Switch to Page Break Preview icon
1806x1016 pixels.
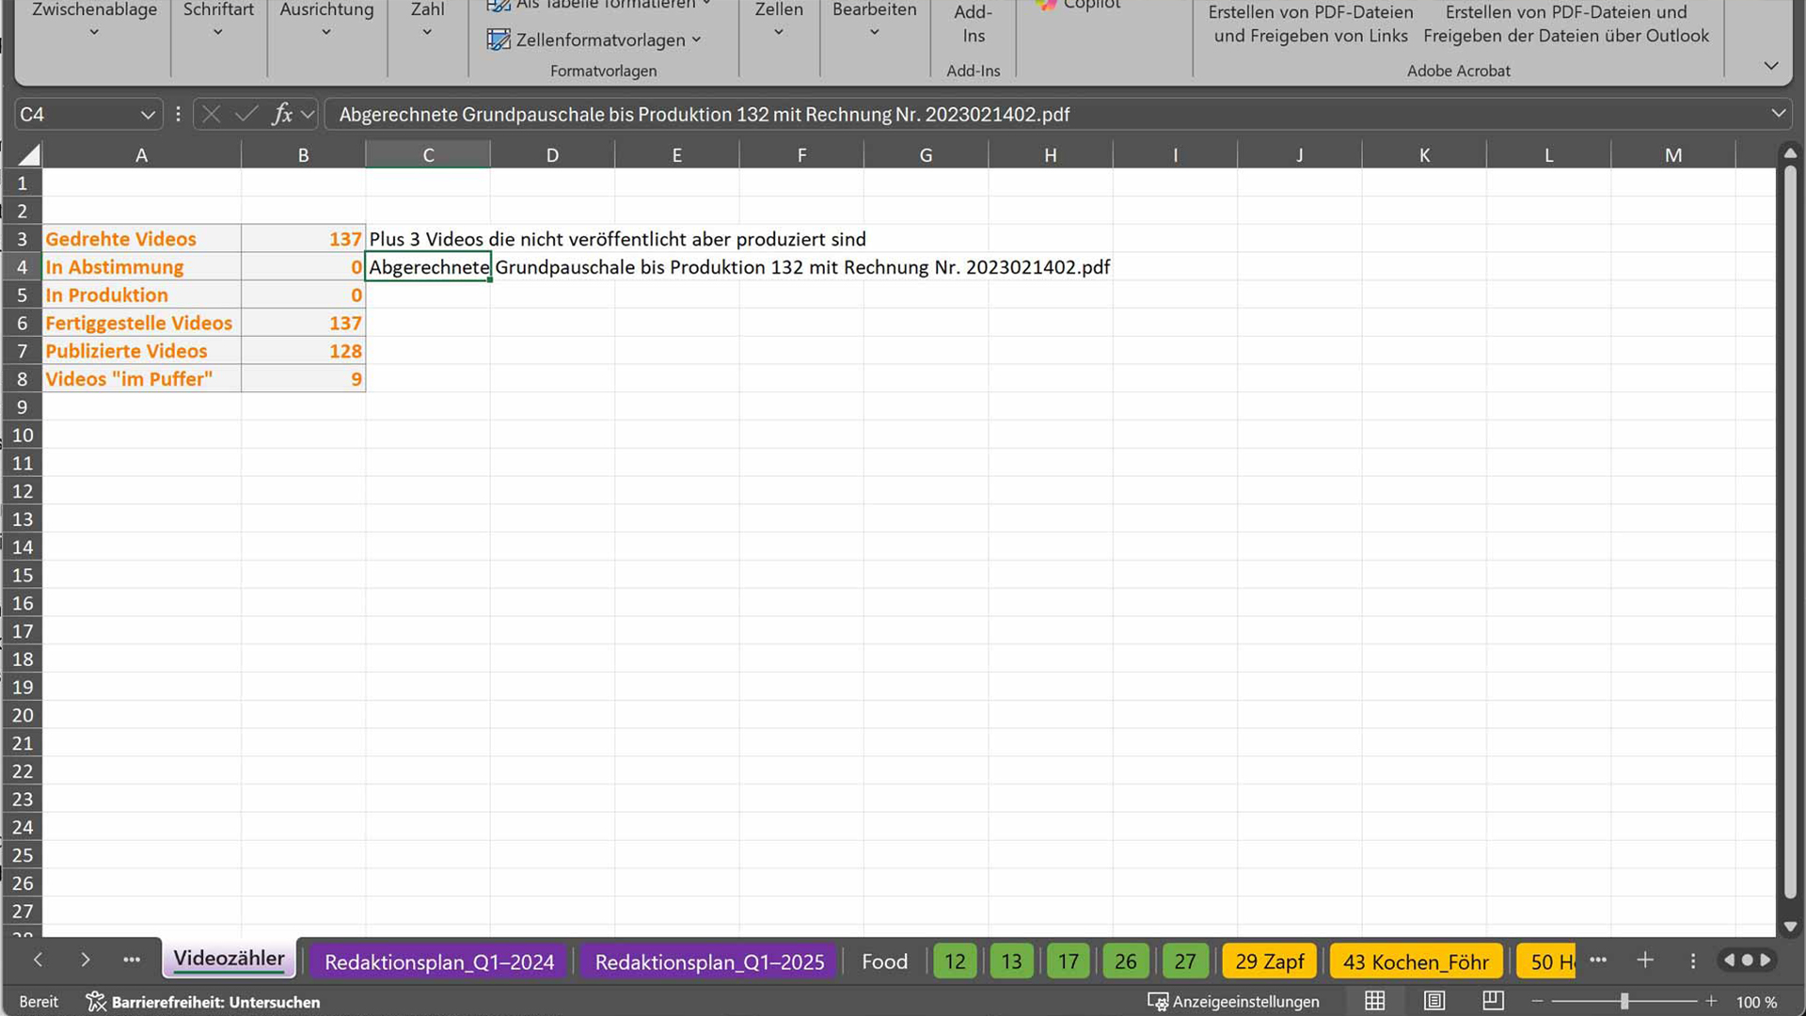(x=1493, y=1002)
